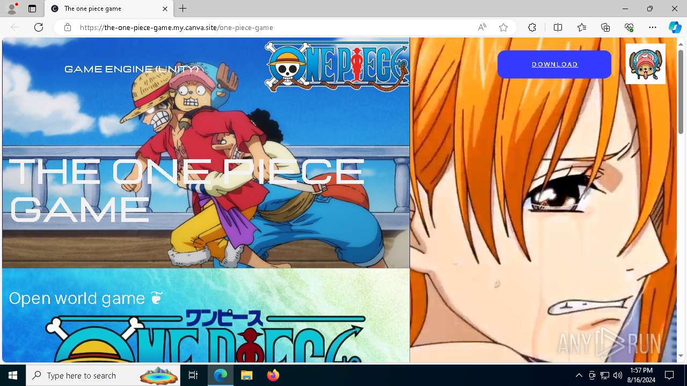The width and height of the screenshot is (687, 386).
Task: Show hidden system tray icons
Action: pos(579,375)
